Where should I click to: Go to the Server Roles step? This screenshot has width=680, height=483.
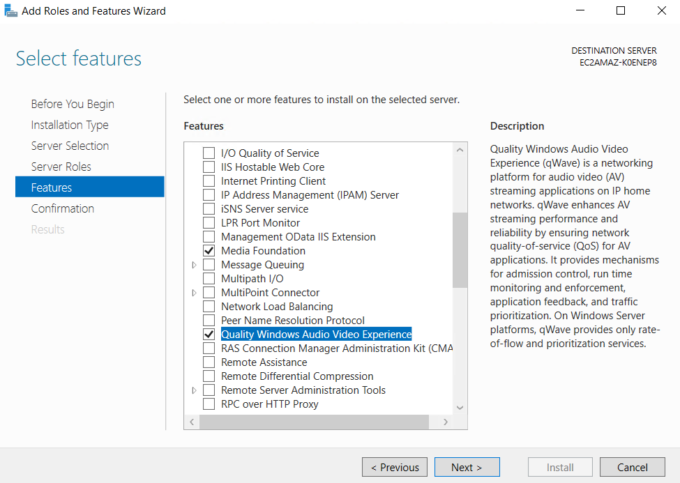coord(61,167)
